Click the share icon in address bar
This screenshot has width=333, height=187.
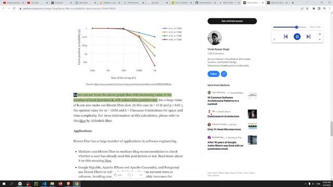pyautogui.click(x=302, y=8)
